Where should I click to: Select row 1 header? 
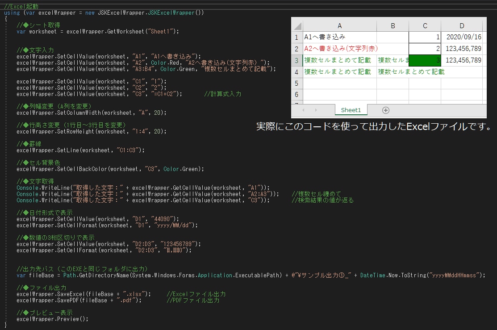click(297, 37)
